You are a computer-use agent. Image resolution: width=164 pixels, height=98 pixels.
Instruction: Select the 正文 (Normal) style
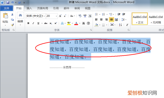tap(140, 19)
